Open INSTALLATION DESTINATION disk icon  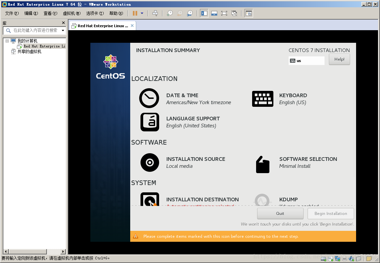tap(150, 199)
